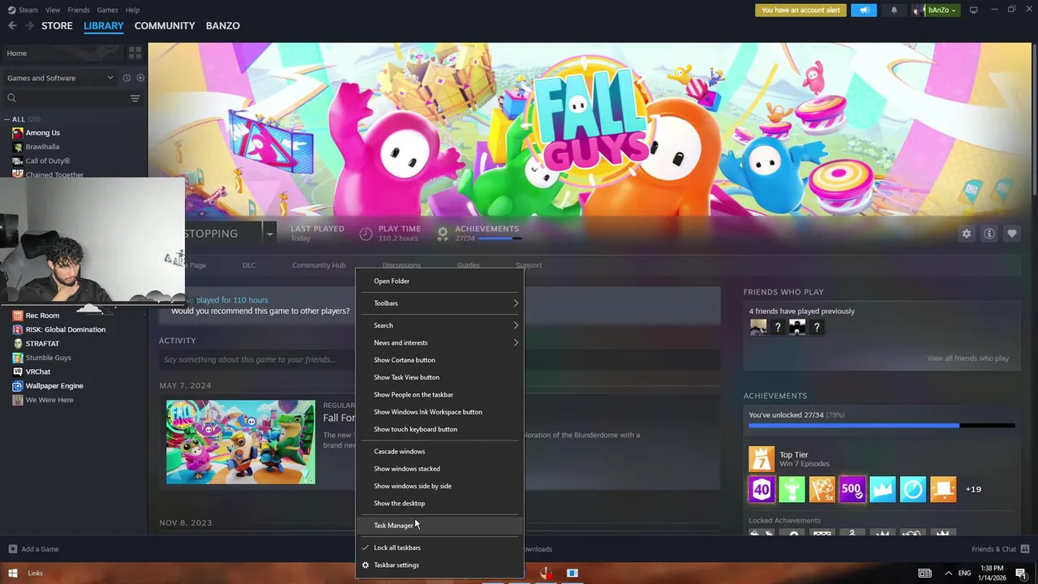Select Show windows stacked
The width and height of the screenshot is (1038, 584).
440,469
